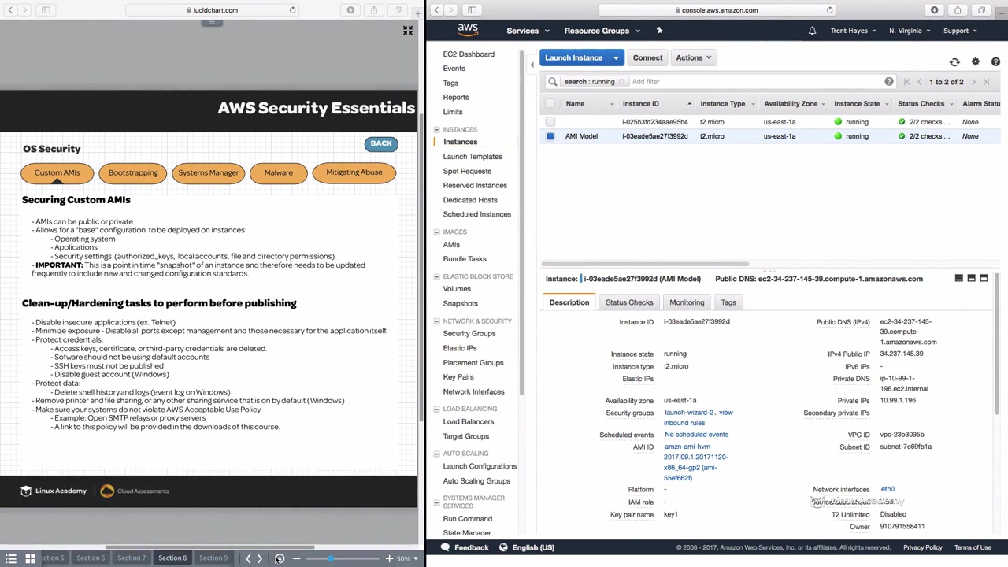Go to the previous Lucidchart slide
Viewport: 1008px width, 567px height.
click(248, 558)
